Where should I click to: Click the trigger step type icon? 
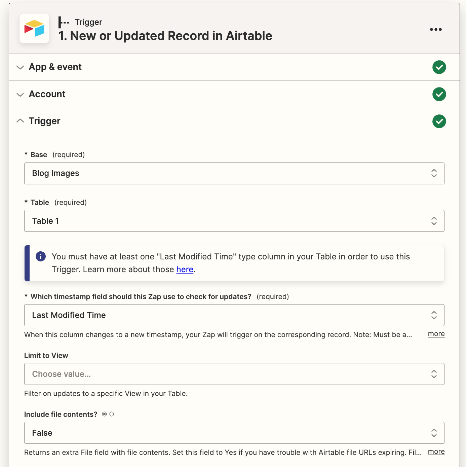click(64, 22)
